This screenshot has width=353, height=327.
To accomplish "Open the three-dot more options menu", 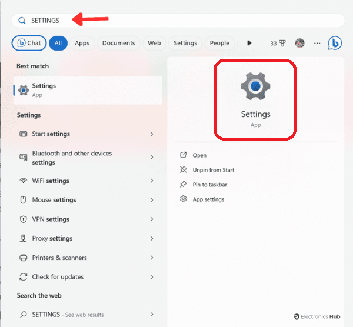I will tap(317, 43).
